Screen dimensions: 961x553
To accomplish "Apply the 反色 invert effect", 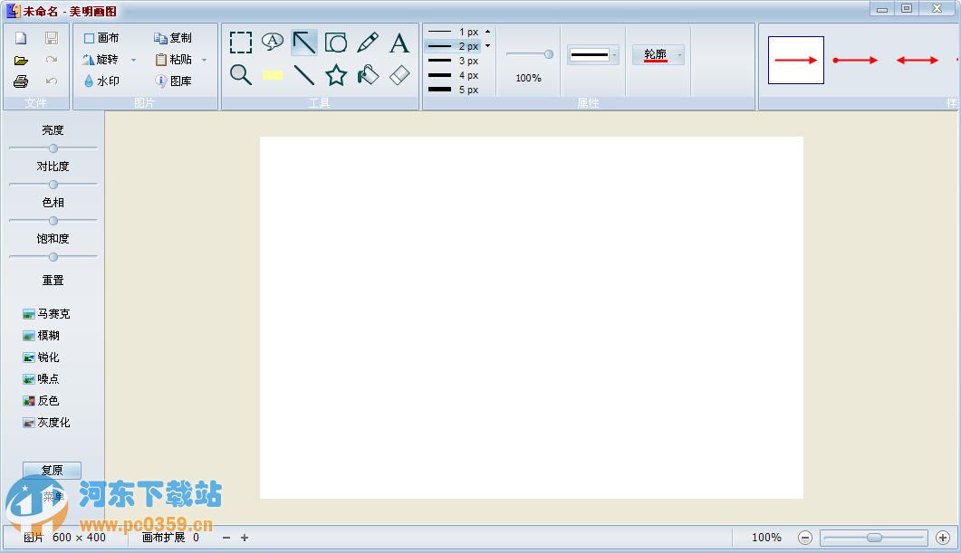I will (41, 401).
